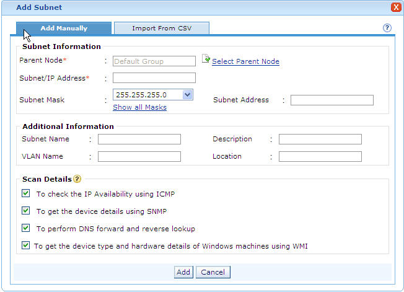Open the Subnet Mask dropdown arrow
404x292 pixels.
(187, 95)
